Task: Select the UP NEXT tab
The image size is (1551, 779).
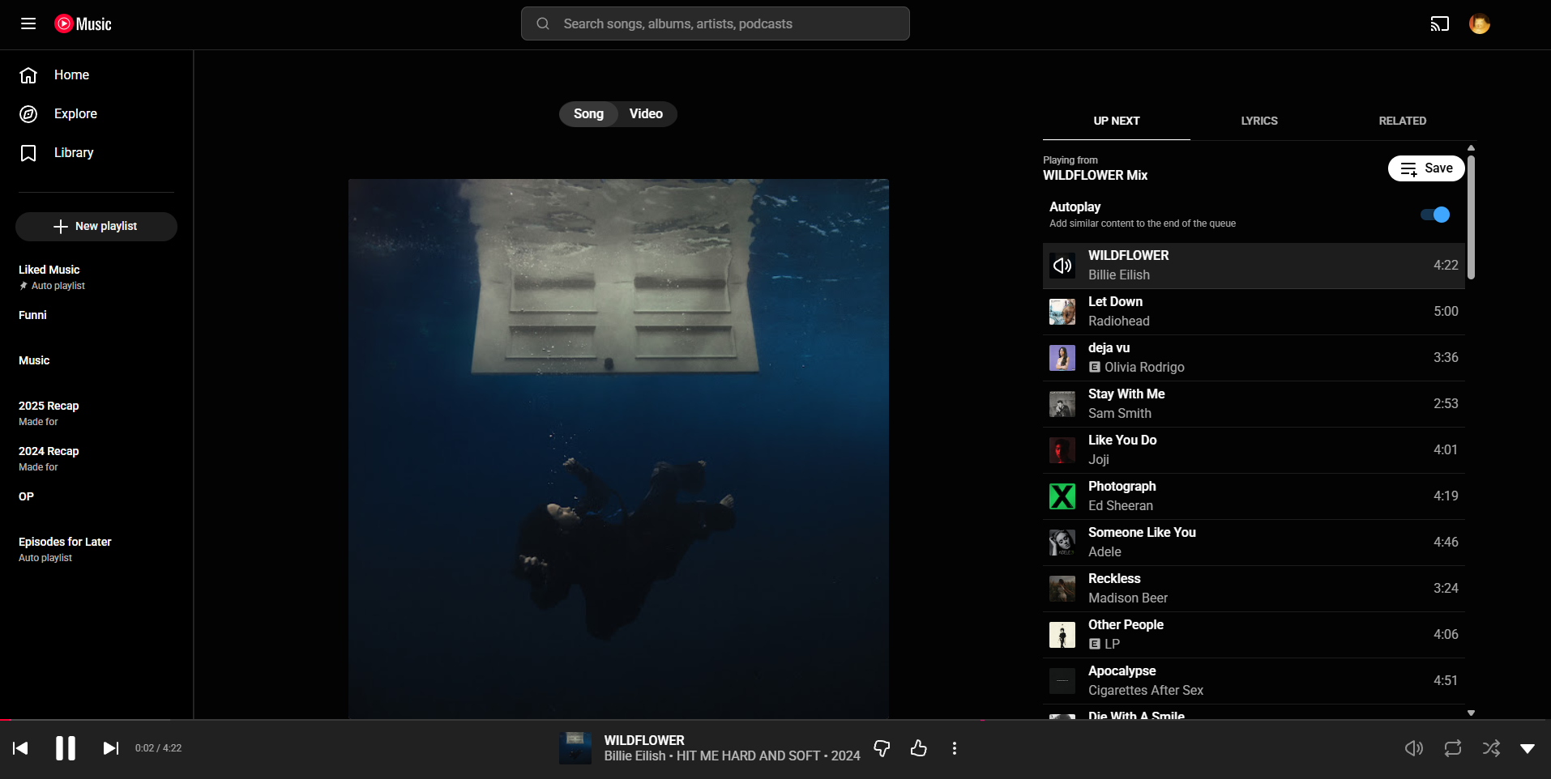Action: [1117, 121]
